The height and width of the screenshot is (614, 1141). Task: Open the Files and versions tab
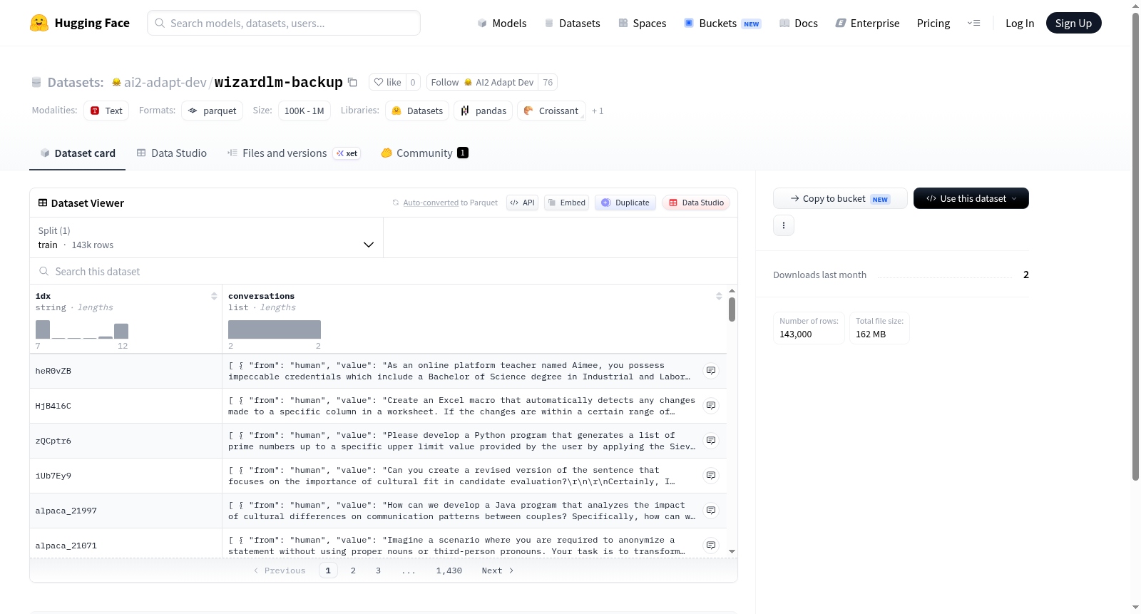294,153
